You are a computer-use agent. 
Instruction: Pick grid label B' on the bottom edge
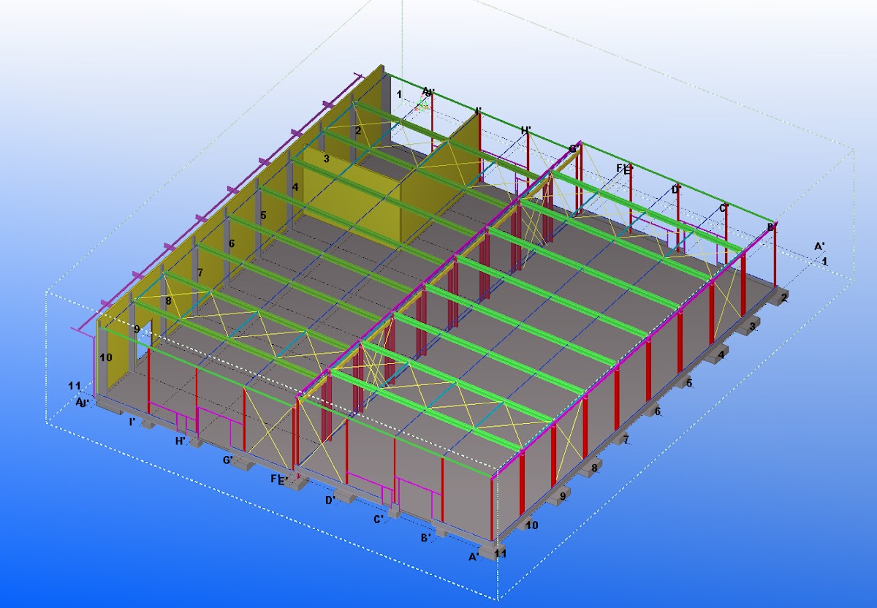tap(425, 537)
